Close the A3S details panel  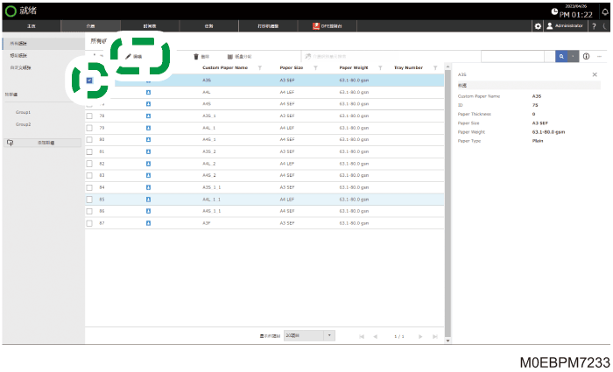tap(595, 74)
